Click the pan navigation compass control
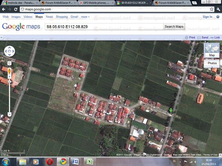222x166 pixels. tap(9, 52)
